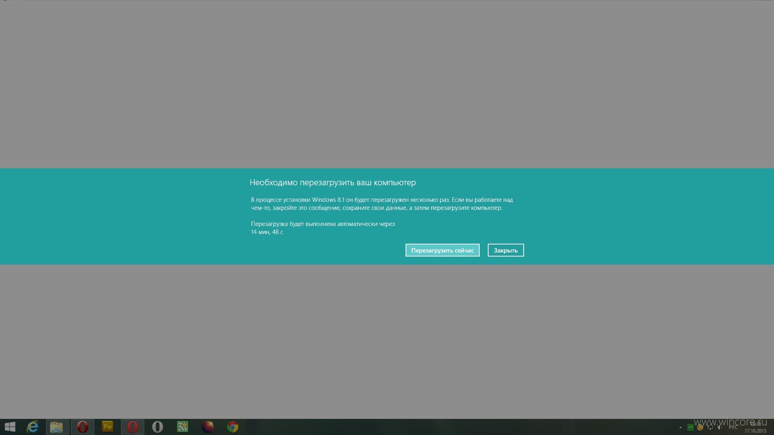This screenshot has width=774, height=435.
Task: Click the cookie tray icon
Action: click(700, 427)
